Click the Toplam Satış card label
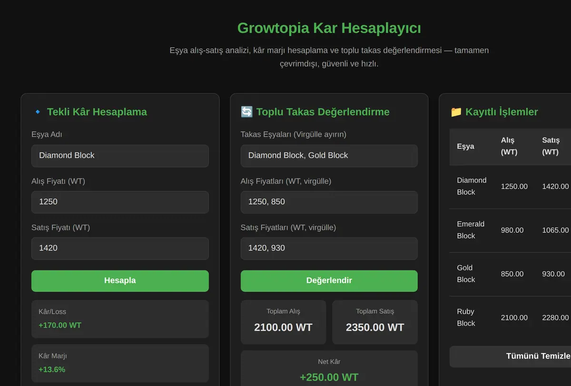The height and width of the screenshot is (386, 571). [x=375, y=312]
